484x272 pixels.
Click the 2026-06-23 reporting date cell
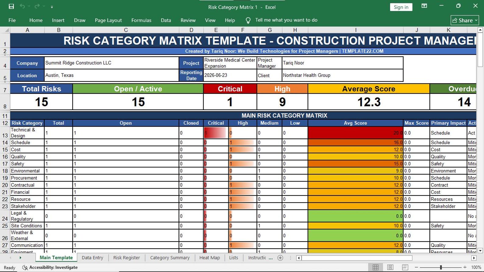coord(230,75)
